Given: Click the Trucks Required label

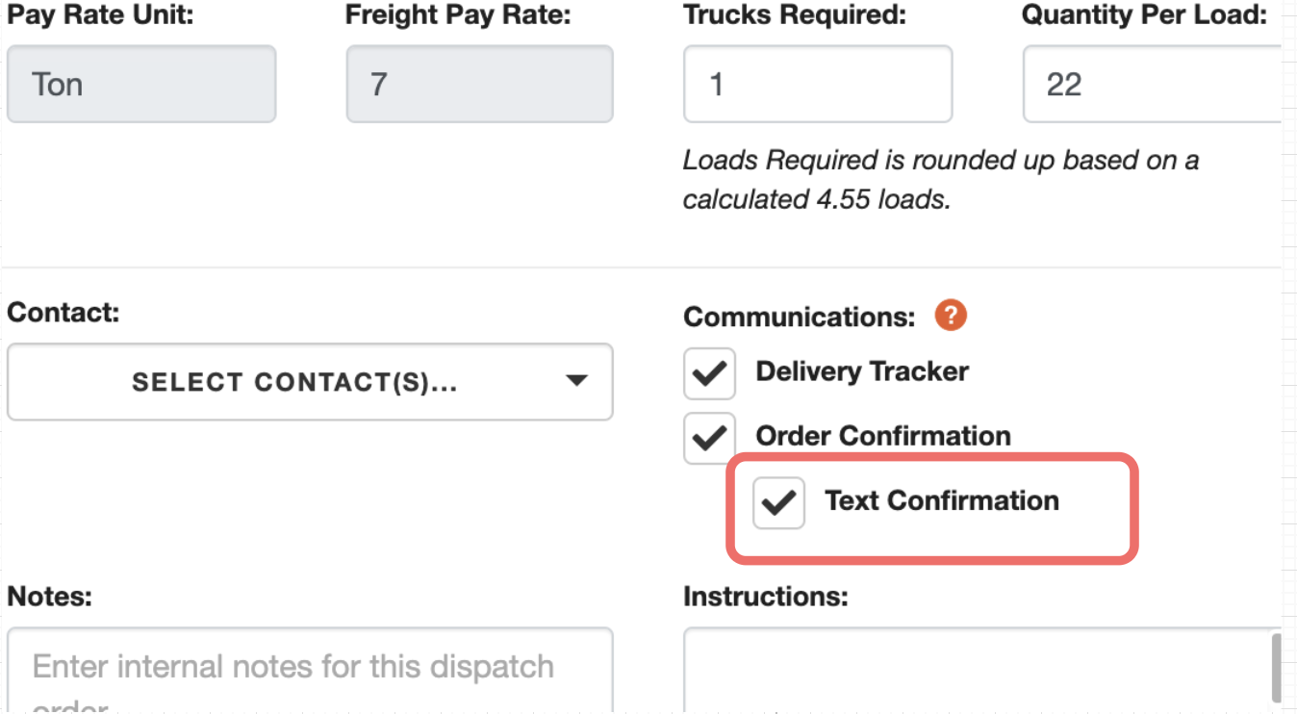Looking at the screenshot, I should point(796,15).
